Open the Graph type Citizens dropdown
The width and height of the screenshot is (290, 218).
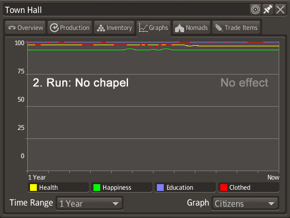coord(245,203)
